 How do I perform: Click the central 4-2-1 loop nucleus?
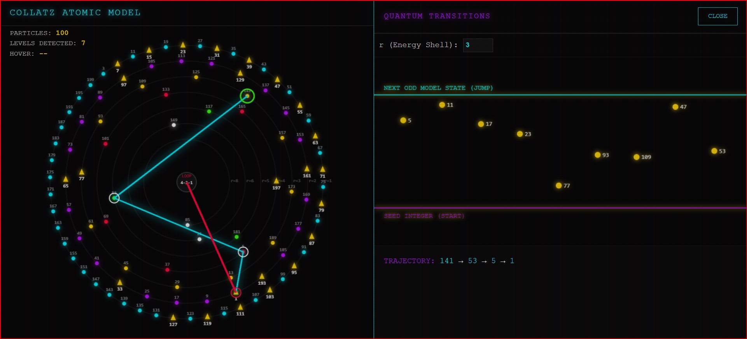tap(187, 182)
